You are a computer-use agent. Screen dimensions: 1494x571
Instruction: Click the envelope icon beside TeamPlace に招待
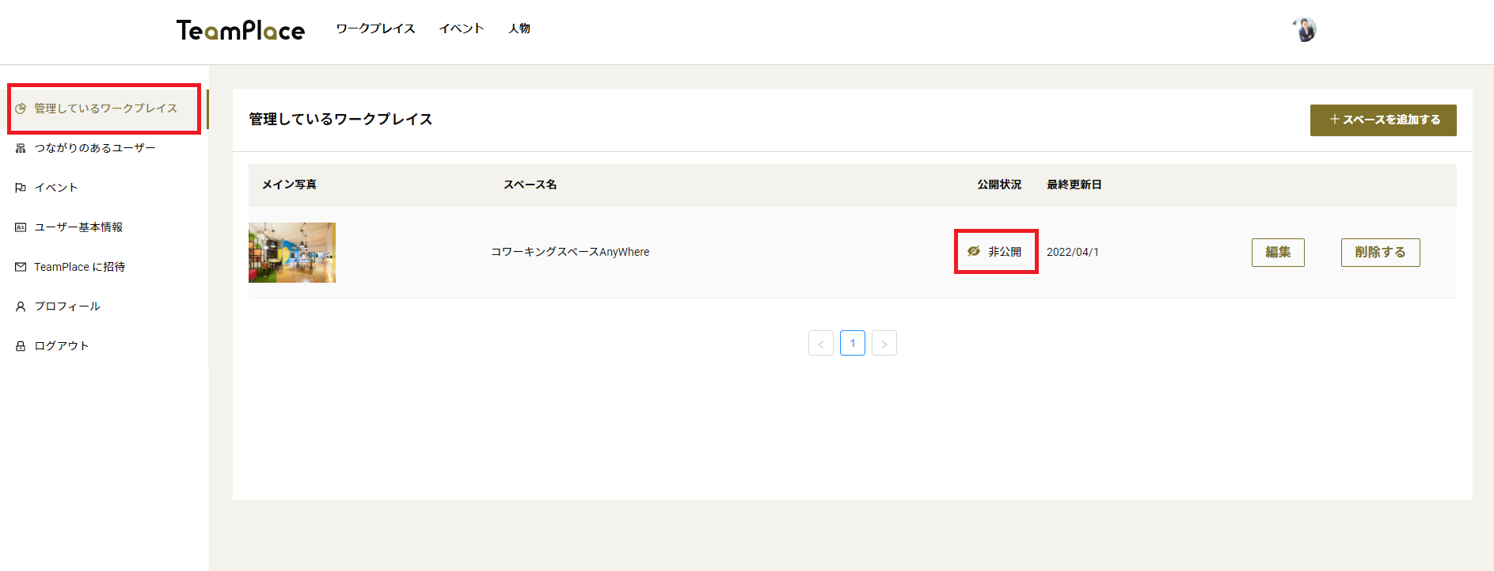coord(21,267)
